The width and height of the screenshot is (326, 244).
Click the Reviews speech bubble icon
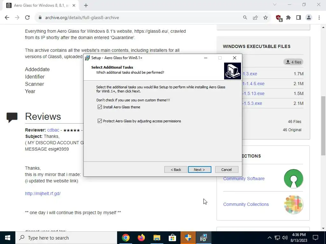(12, 118)
